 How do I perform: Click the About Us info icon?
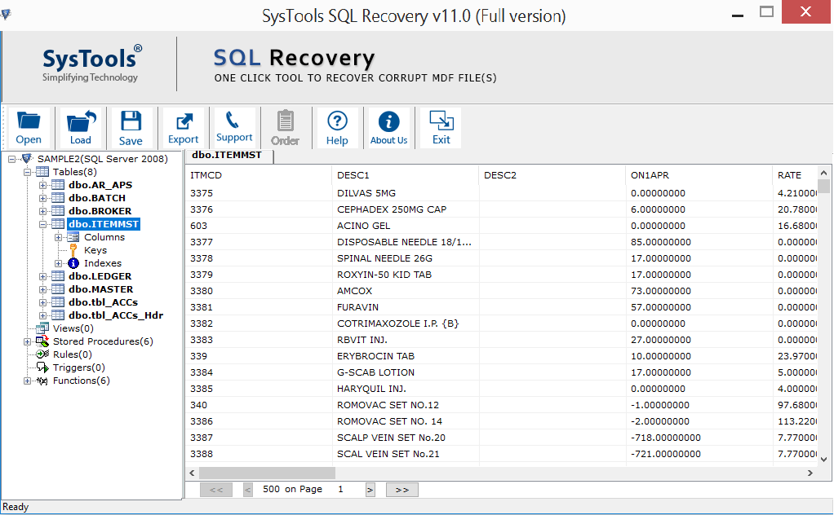388,121
